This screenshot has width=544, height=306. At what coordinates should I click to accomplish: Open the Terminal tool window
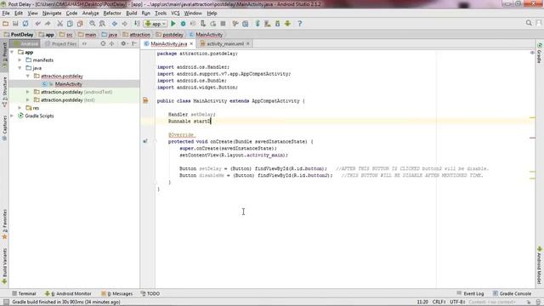24,293
